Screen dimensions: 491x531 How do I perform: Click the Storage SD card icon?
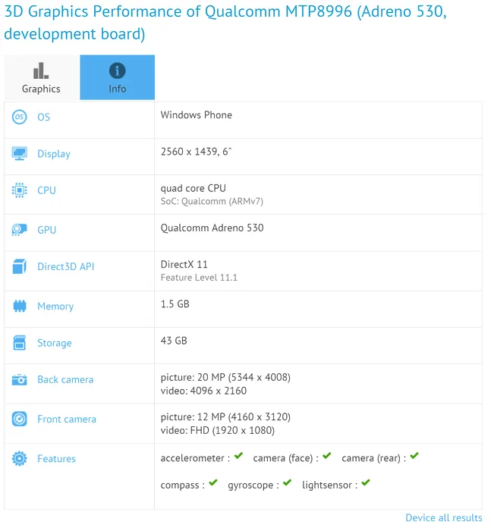[x=20, y=343]
